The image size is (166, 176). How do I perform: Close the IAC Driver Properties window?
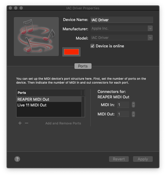click(10, 8)
